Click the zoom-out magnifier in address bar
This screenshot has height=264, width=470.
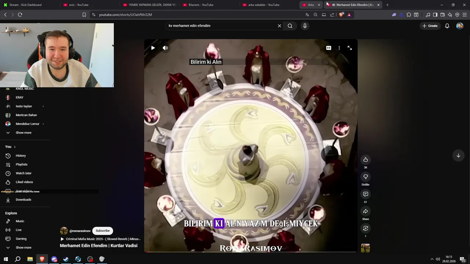[315, 15]
